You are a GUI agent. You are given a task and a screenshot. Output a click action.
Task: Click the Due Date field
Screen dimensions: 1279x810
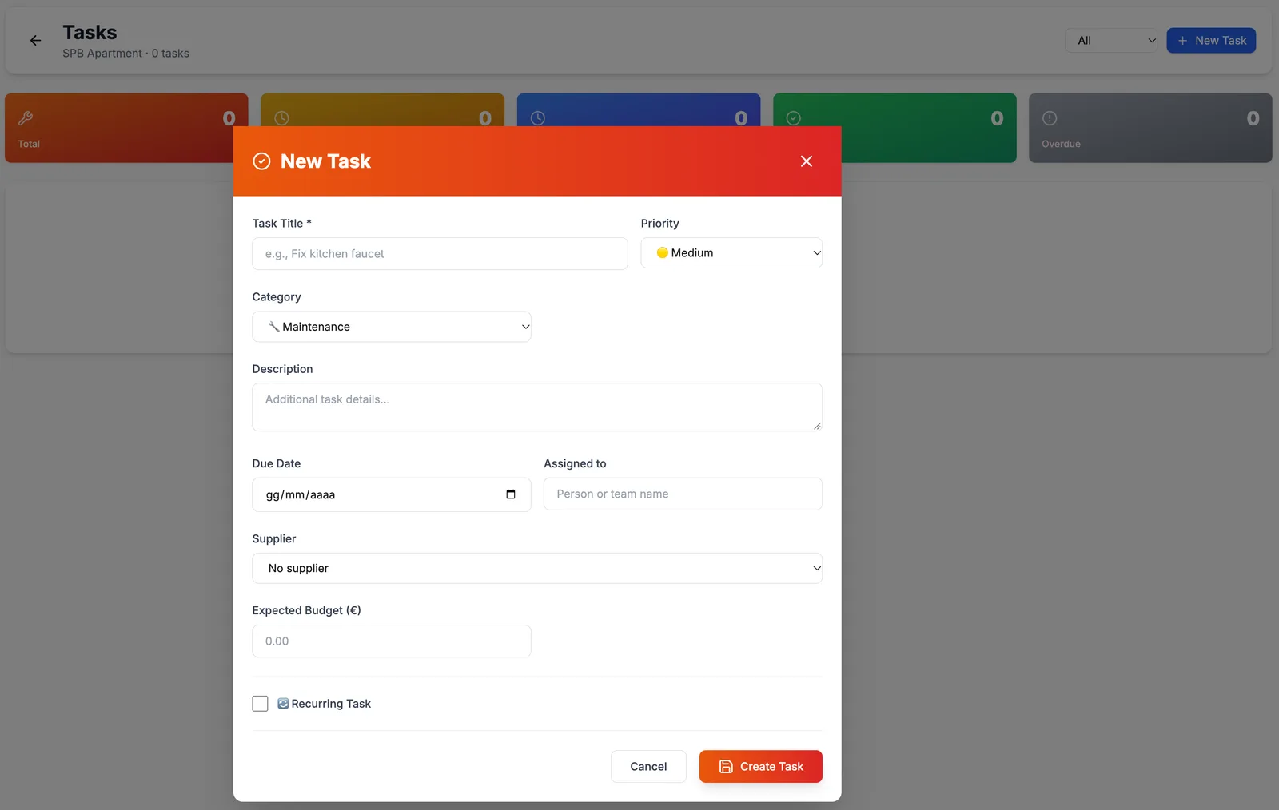click(x=392, y=495)
